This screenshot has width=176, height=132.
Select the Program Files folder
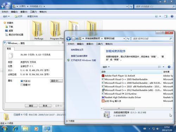point(57,30)
